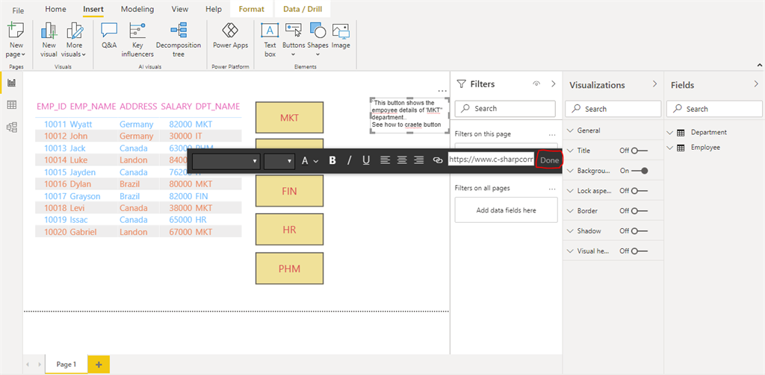Toggle italic in text toolbar
Image resolution: width=765 pixels, height=375 pixels.
[x=349, y=160]
